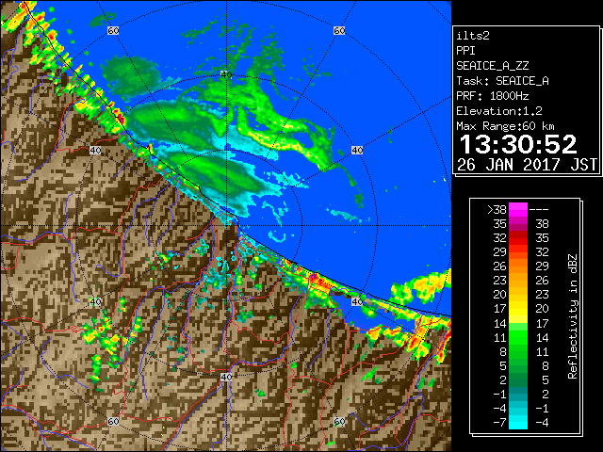The image size is (603, 452).
Task: Click the 13:30:52 timestamp
Action: [518, 144]
